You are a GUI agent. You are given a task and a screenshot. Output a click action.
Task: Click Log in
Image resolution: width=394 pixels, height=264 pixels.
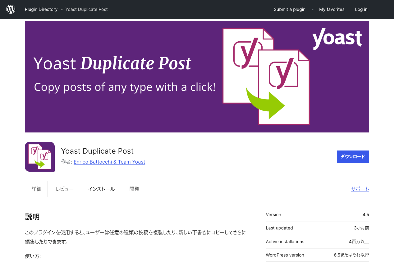(x=361, y=9)
